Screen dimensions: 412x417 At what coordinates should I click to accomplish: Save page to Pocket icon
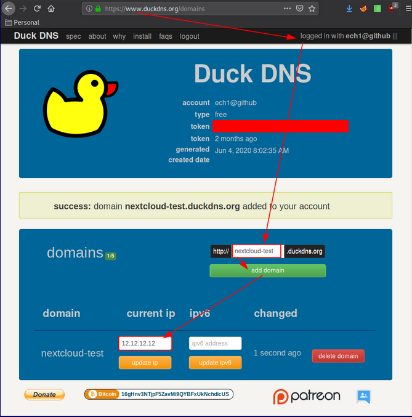(299, 9)
